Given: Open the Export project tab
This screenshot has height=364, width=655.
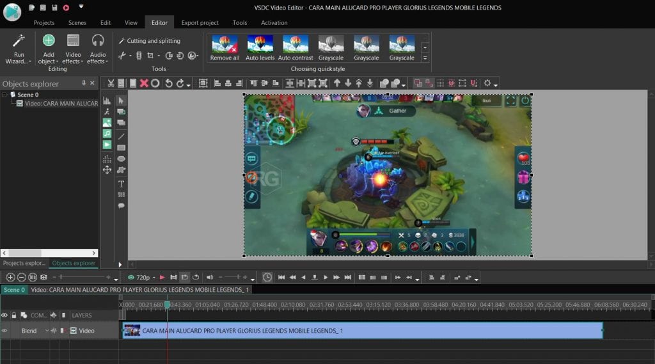Looking at the screenshot, I should point(200,22).
